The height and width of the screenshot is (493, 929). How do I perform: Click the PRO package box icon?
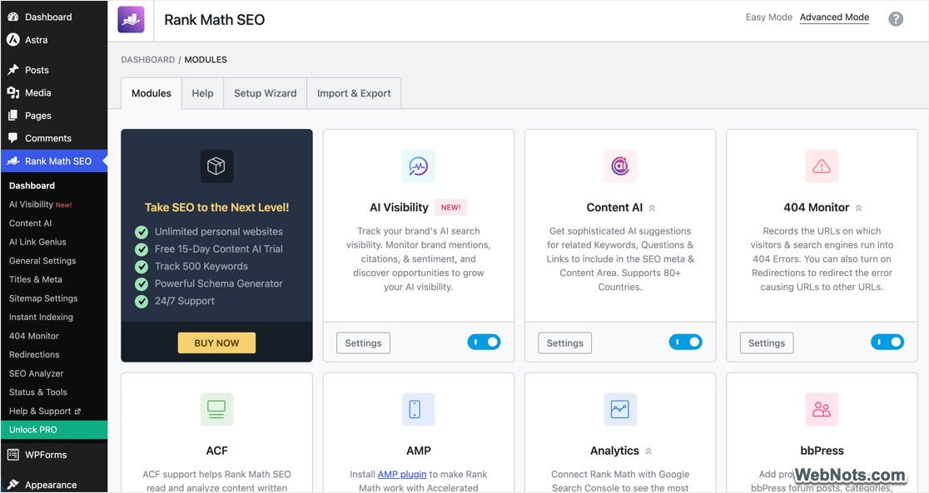click(x=216, y=166)
